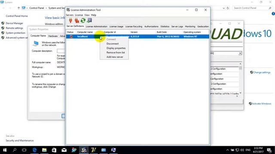Viewport: 275px width, 154px height.
Task: Choose Display properties from context menu
Action: click(116, 48)
